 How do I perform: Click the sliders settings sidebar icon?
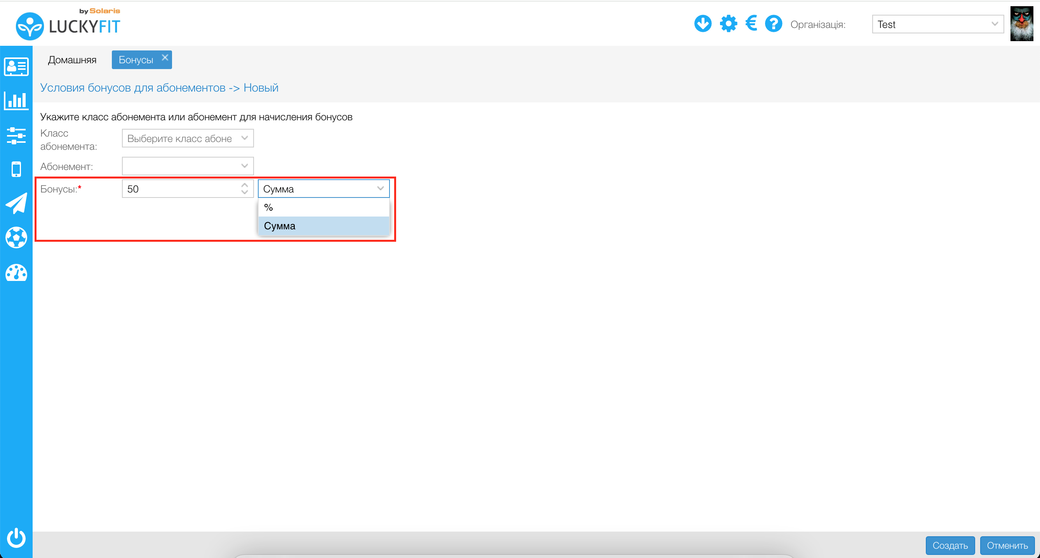tap(16, 135)
